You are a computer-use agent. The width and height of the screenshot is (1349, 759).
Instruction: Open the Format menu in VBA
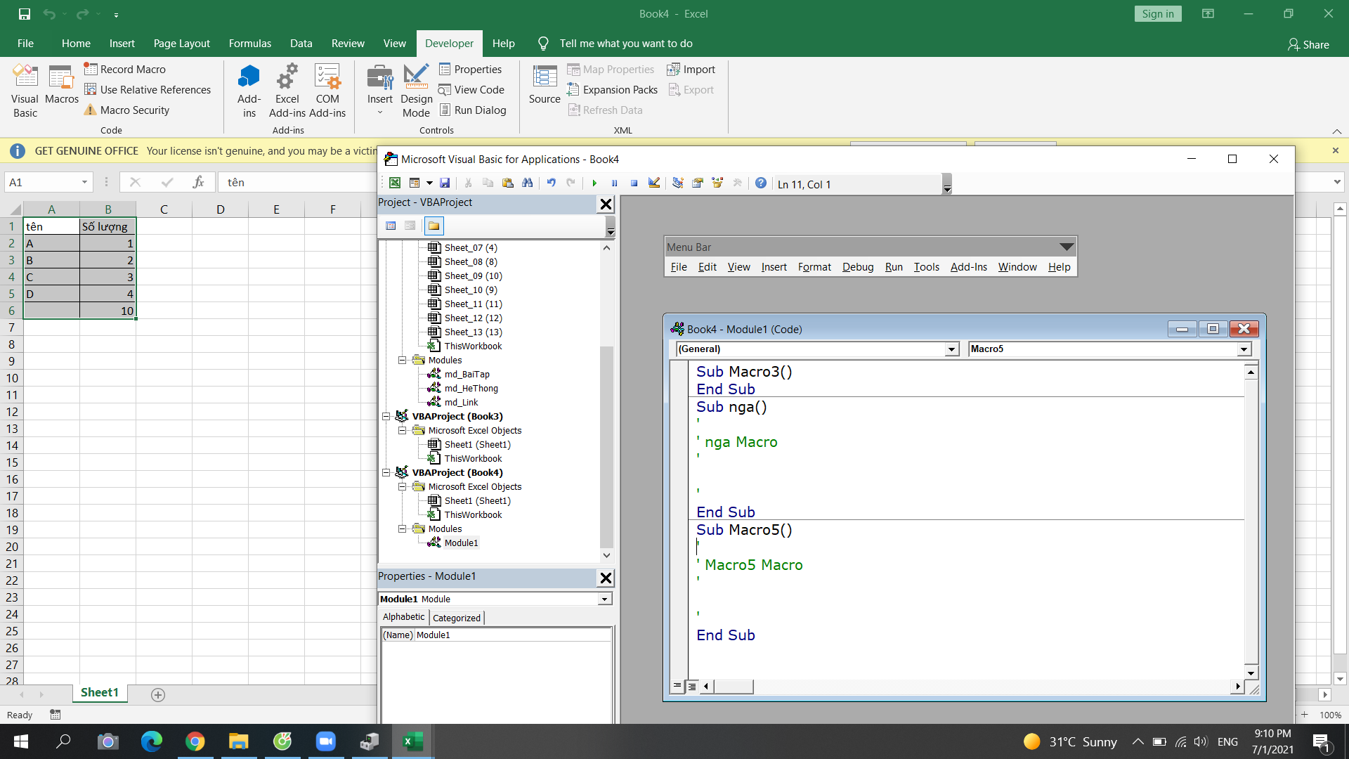[x=814, y=267]
